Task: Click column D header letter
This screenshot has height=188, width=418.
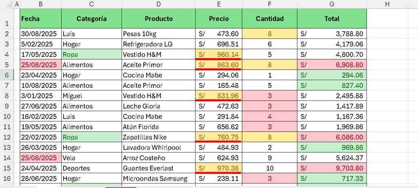Action: [159, 4]
